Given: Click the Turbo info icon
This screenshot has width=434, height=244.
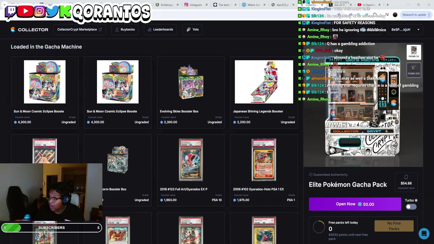Looking at the screenshot, I should pos(416,201).
